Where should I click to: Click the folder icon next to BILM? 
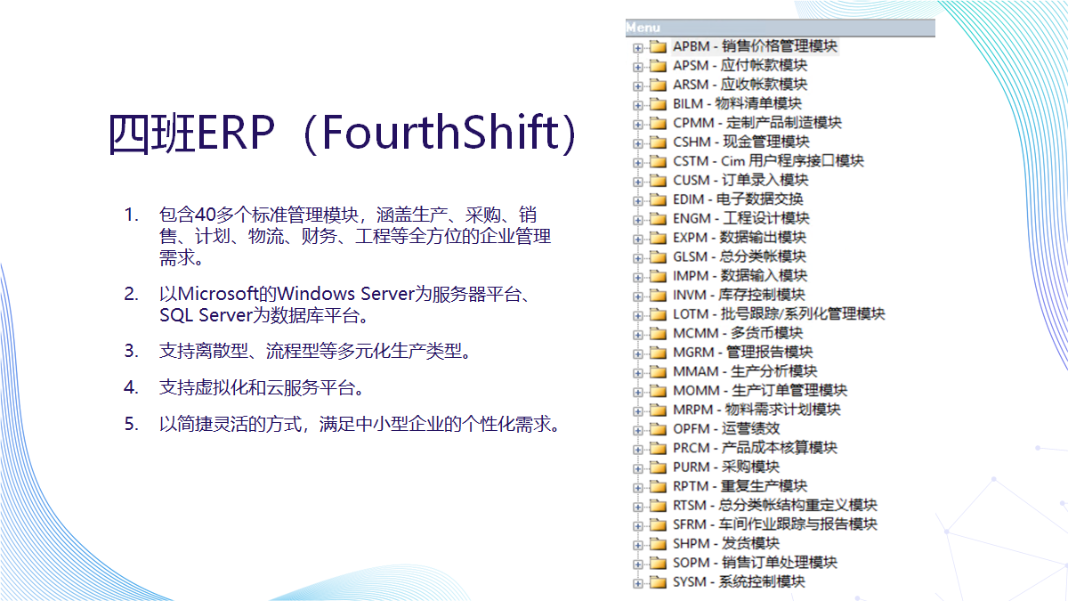[x=658, y=103]
